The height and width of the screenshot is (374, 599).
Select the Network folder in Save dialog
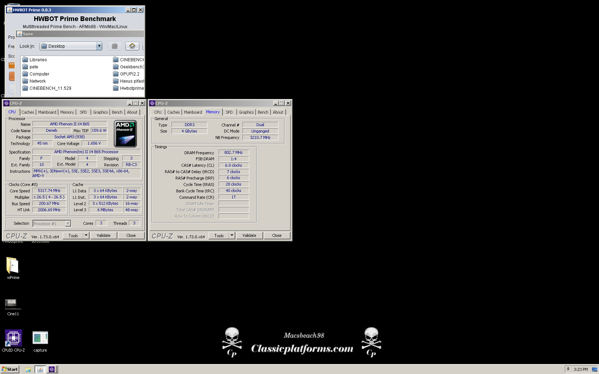(34, 81)
